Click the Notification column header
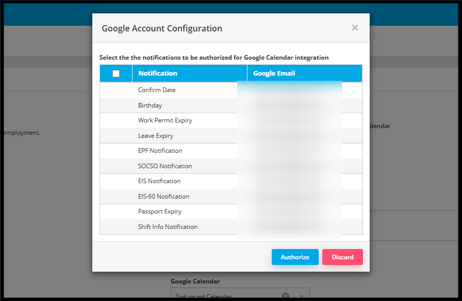 tap(190, 74)
